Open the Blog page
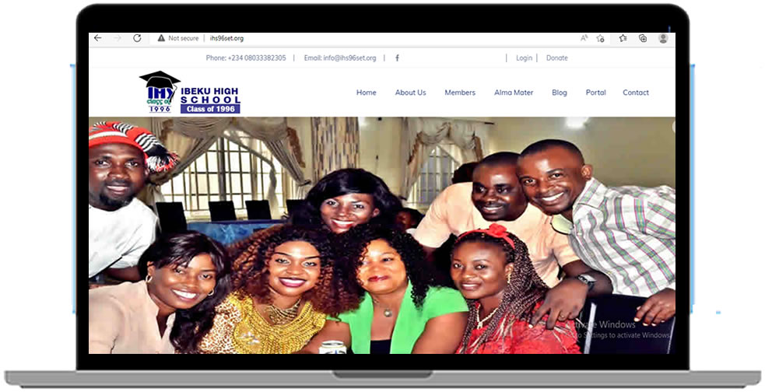The image size is (765, 392). click(560, 93)
